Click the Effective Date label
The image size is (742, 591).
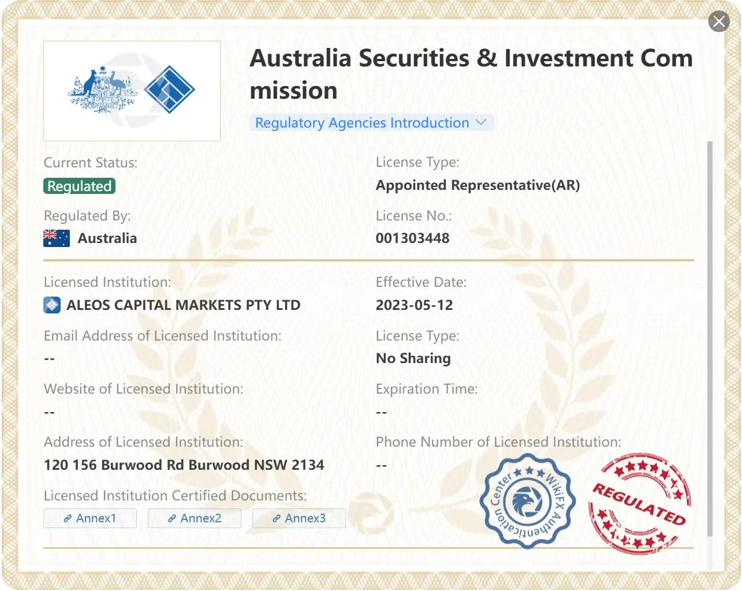pos(421,282)
